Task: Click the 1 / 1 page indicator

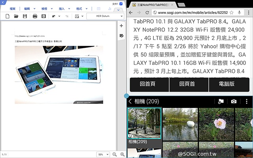Action: point(4,154)
